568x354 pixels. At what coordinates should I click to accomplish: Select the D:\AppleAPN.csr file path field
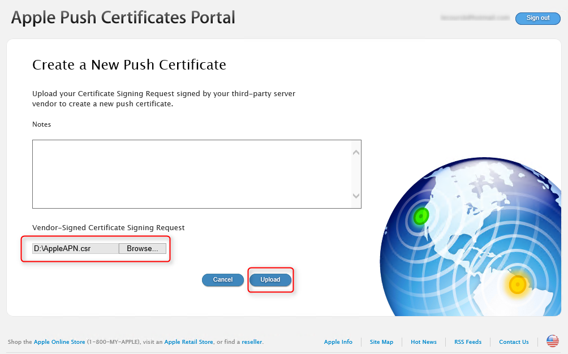tap(76, 249)
